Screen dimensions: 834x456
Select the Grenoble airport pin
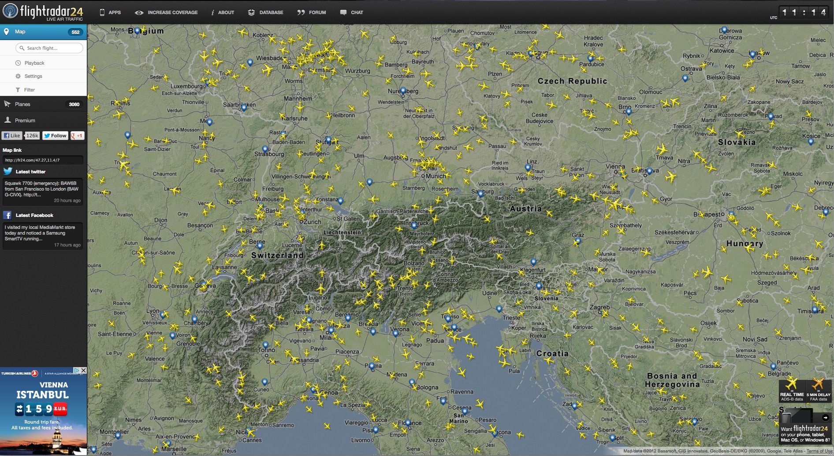(x=172, y=336)
